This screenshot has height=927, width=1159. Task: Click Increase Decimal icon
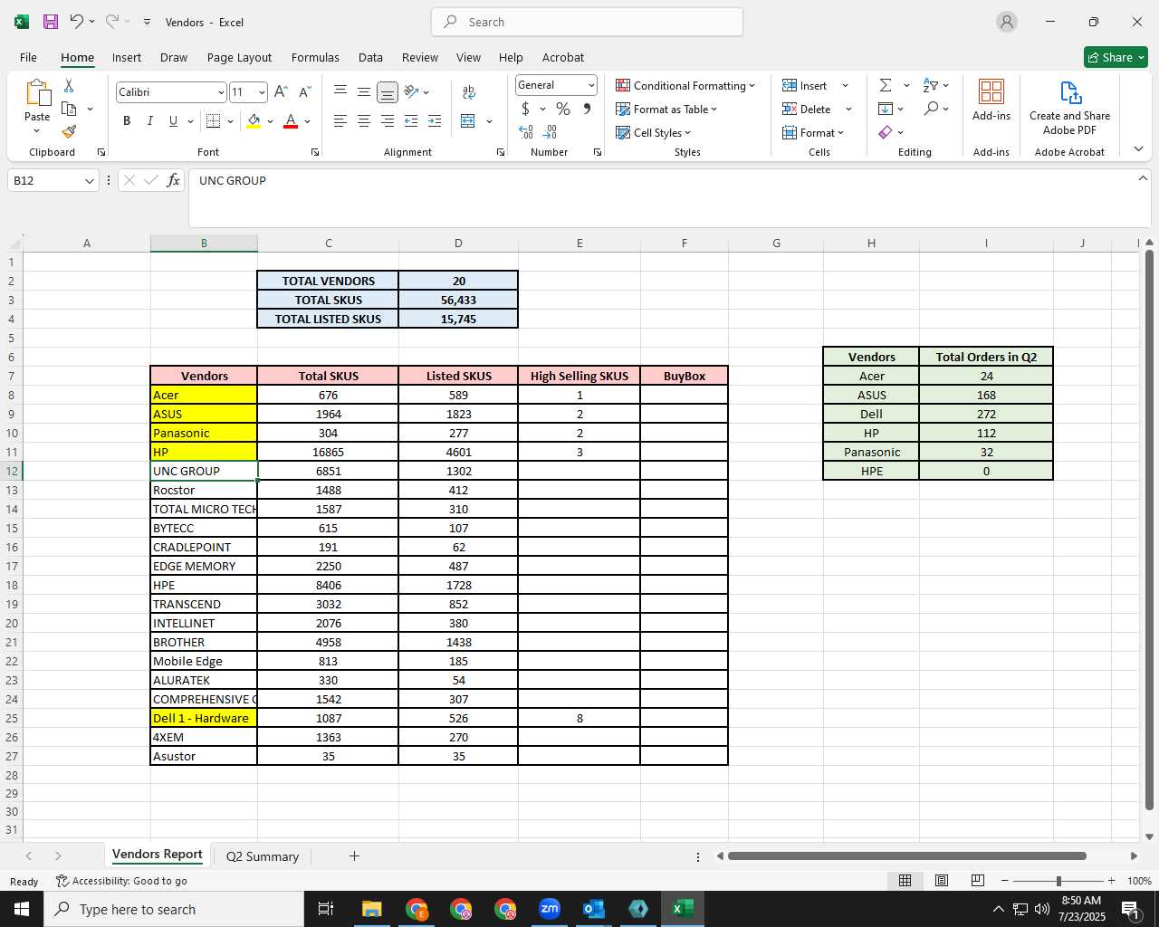[526, 132]
